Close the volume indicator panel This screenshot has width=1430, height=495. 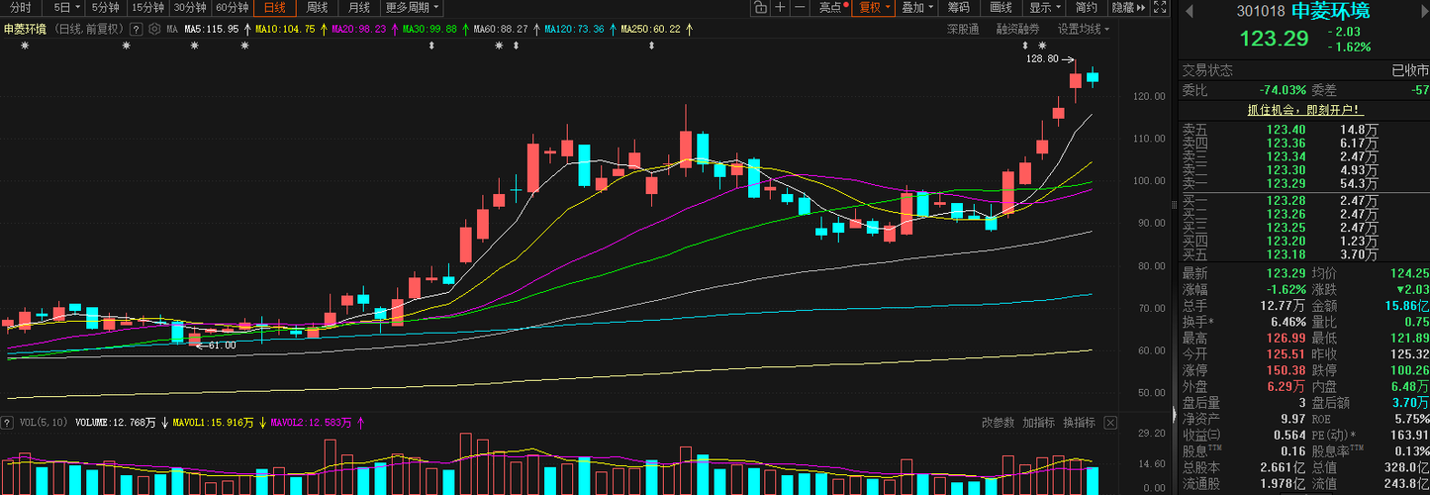[1110, 423]
